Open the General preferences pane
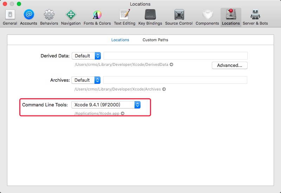 tap(10, 17)
